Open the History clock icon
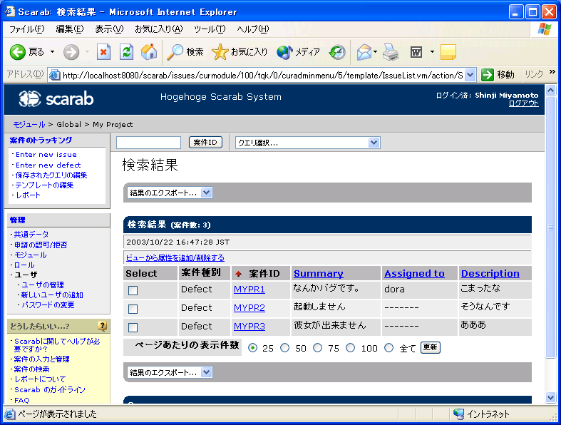Image resolution: width=561 pixels, height=425 pixels. click(x=337, y=52)
